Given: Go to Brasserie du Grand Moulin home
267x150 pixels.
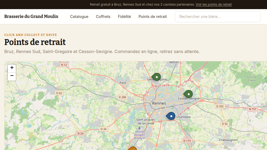Looking at the screenshot, I should [31, 17].
